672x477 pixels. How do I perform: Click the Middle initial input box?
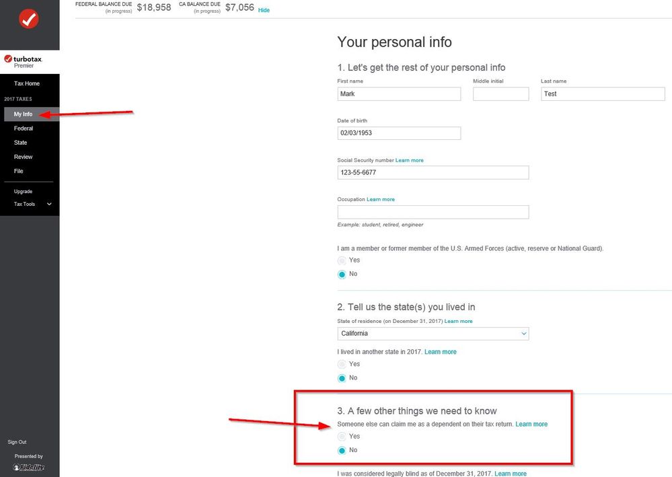(500, 94)
